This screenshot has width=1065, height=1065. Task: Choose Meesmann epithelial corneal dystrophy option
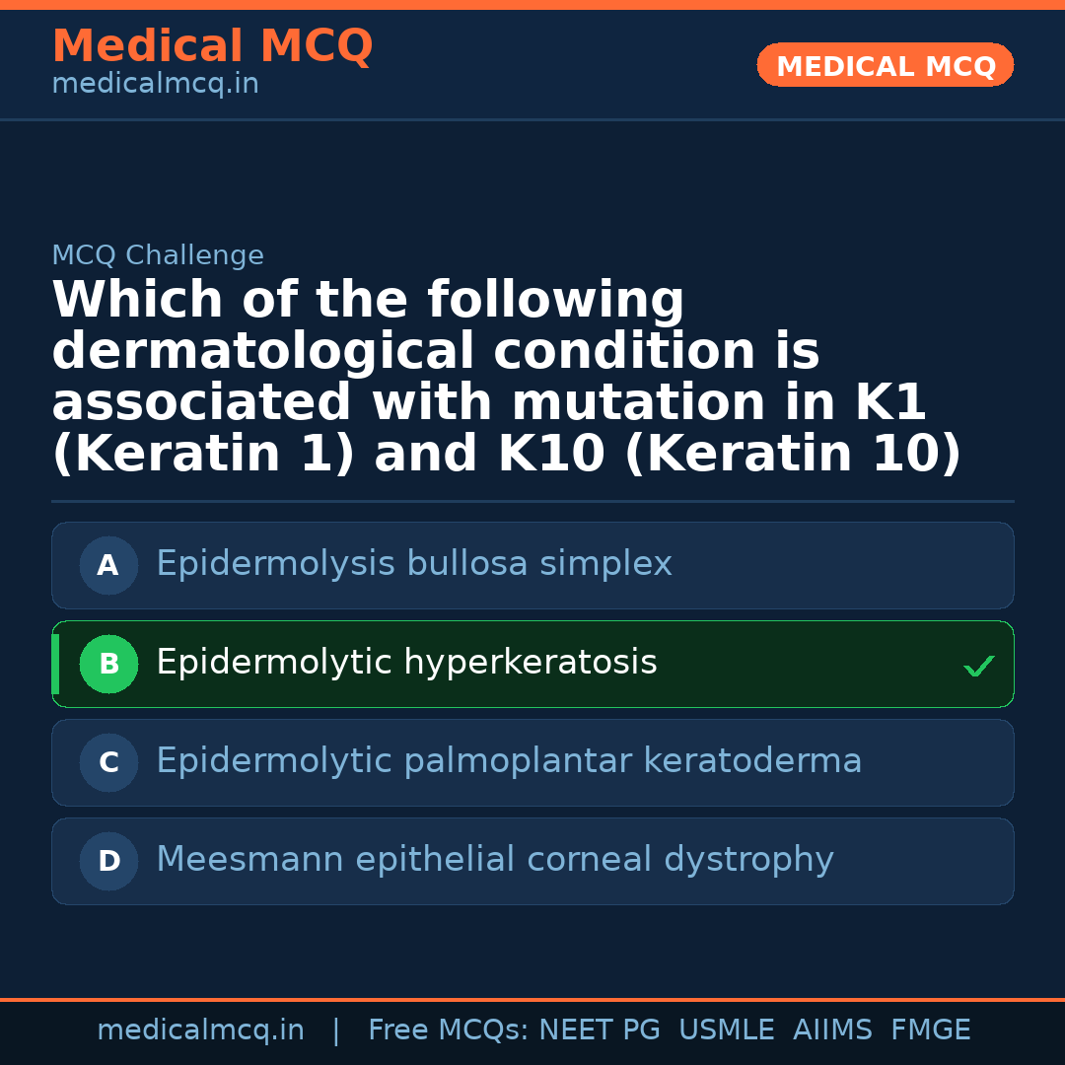495,860
